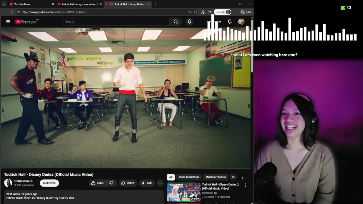This screenshot has width=363, height=204.
Task: Open the Copilot Chat button
Action: (x=246, y=12)
